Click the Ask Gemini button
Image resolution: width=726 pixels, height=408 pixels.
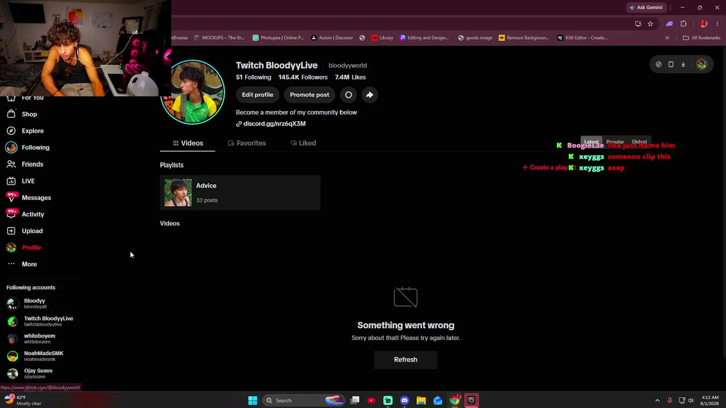tap(646, 7)
